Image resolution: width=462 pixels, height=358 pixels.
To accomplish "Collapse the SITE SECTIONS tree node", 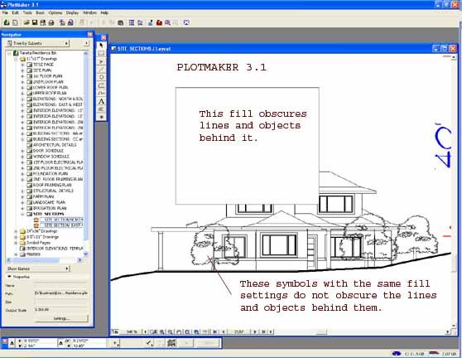I will point(22,214).
